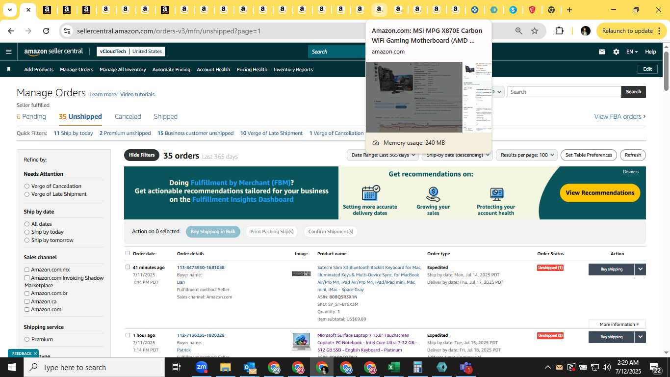Select the Ship by today radio option

(27, 232)
